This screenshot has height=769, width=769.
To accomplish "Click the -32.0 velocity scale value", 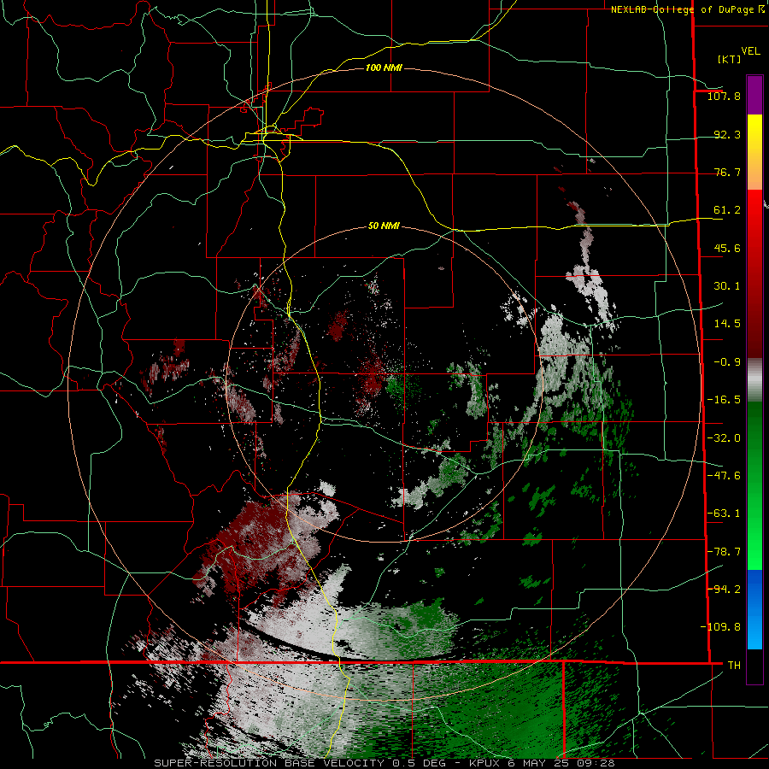I will (x=724, y=438).
